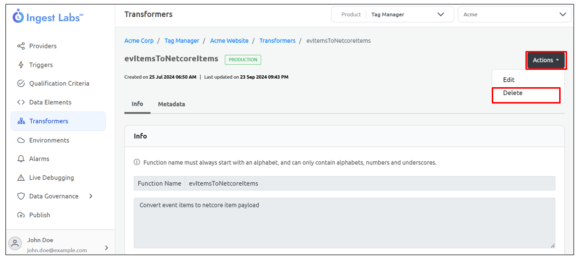Image resolution: width=576 pixels, height=265 pixels.
Task: Click the Publish cloud upload icon
Action: tap(21, 215)
